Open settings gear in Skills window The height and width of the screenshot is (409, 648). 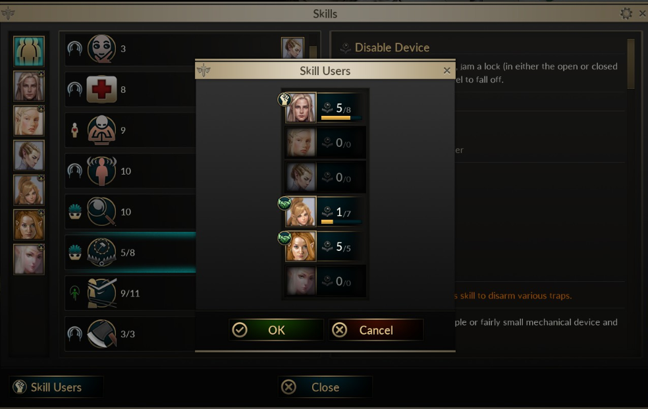click(626, 13)
